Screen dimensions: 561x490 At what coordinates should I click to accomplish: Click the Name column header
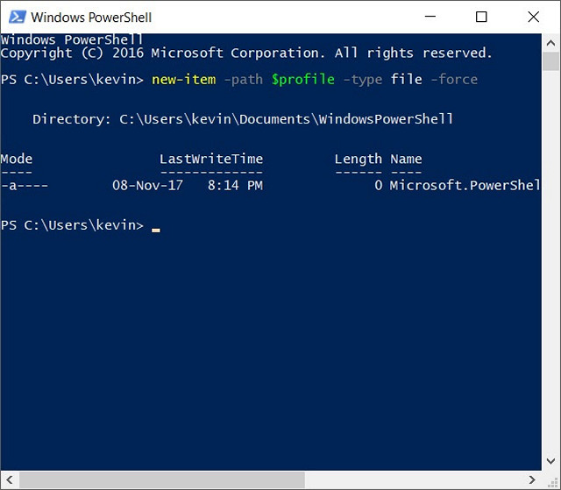(406, 159)
